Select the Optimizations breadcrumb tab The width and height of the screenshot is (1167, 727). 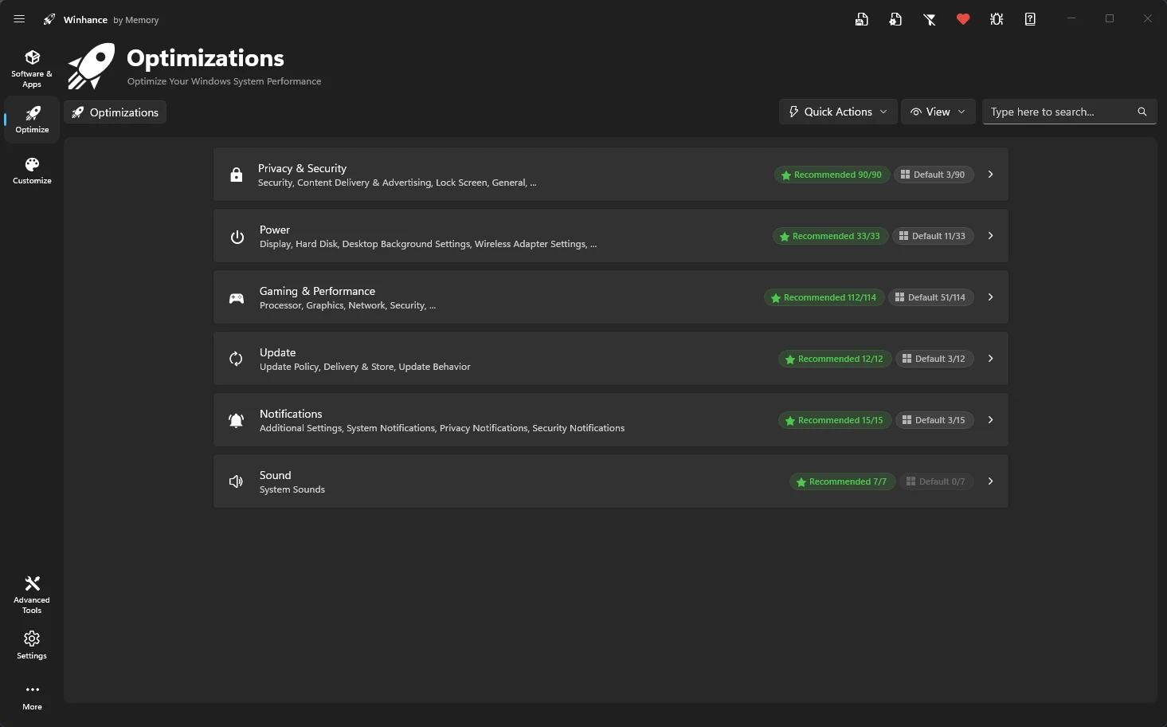point(115,112)
